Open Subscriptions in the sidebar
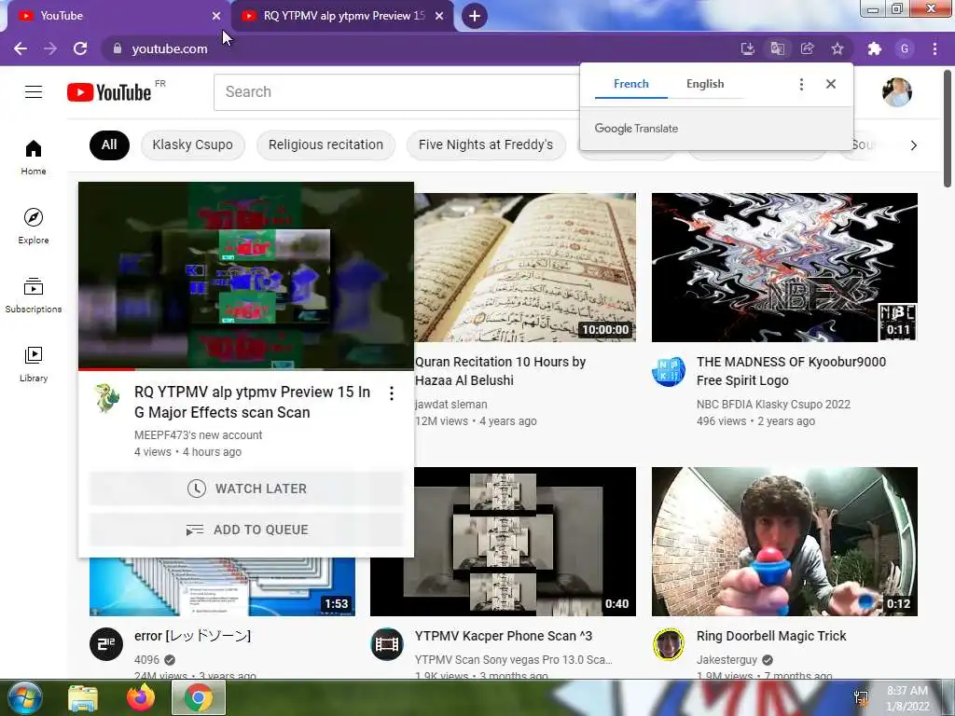Screen dimensions: 955x716 tap(34, 296)
